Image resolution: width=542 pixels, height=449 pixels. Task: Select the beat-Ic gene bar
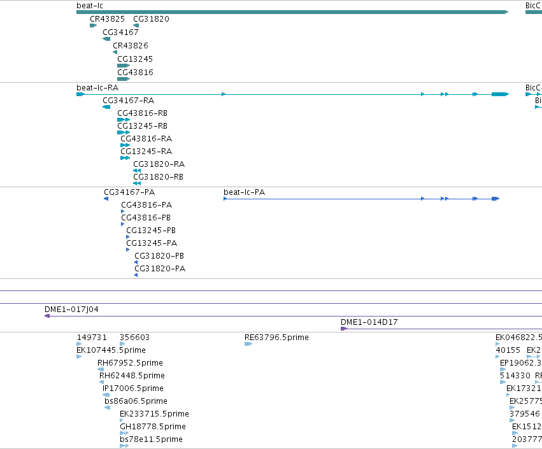click(x=292, y=12)
